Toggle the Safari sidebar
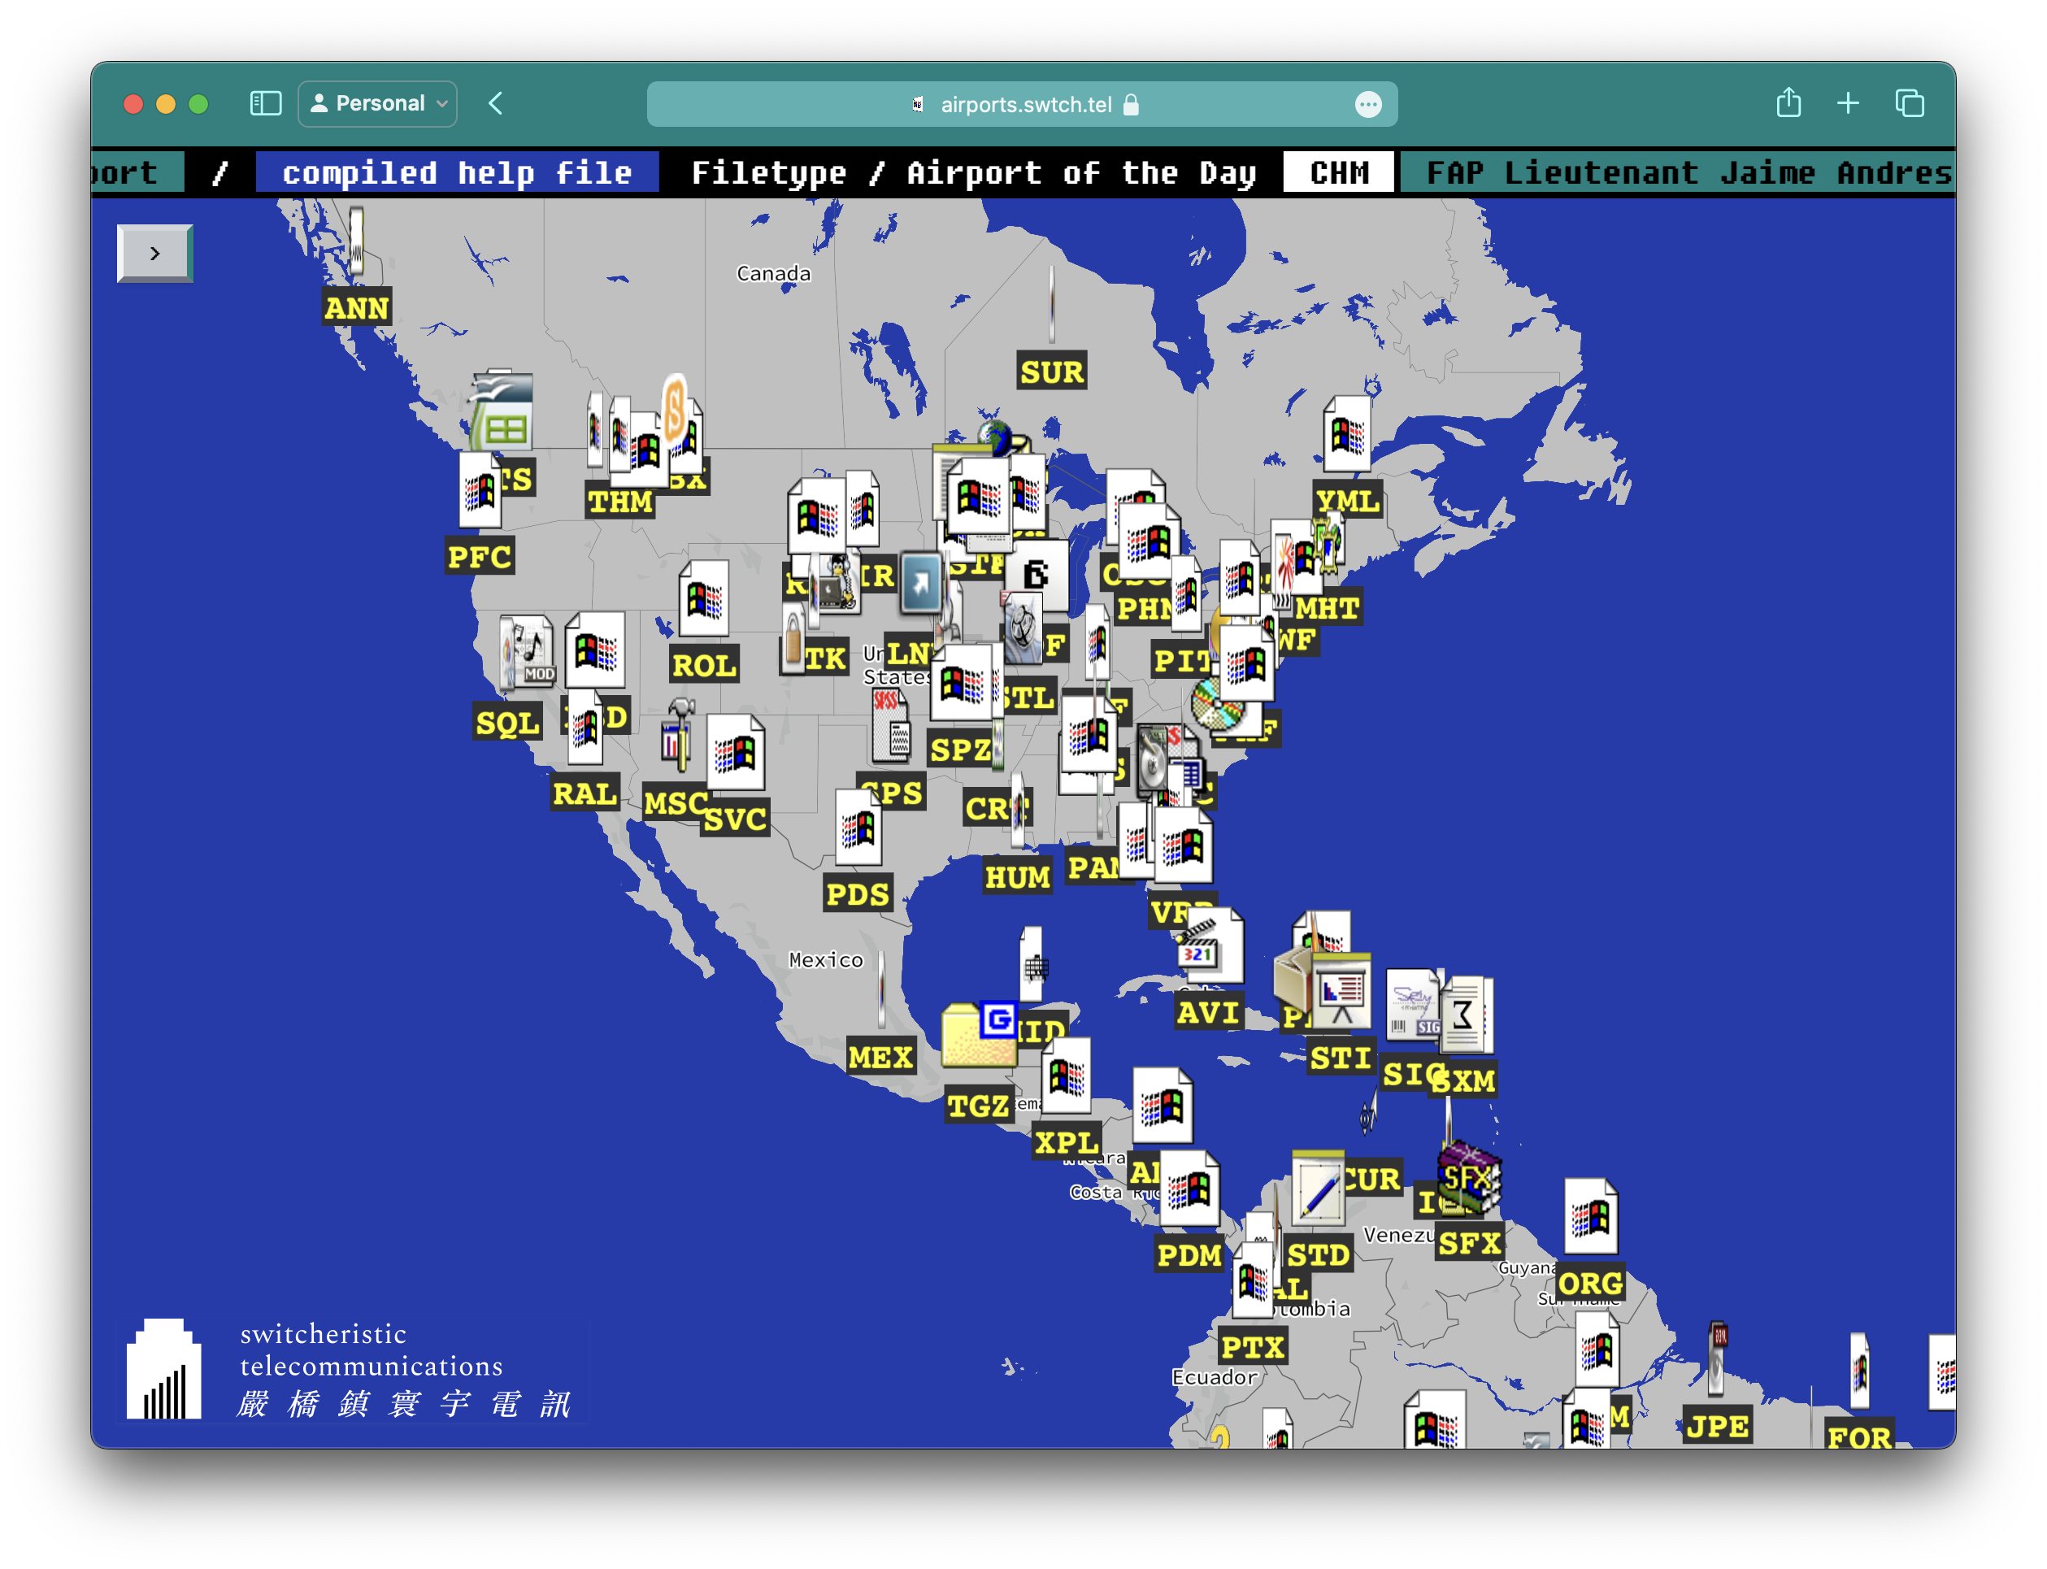 tap(265, 104)
